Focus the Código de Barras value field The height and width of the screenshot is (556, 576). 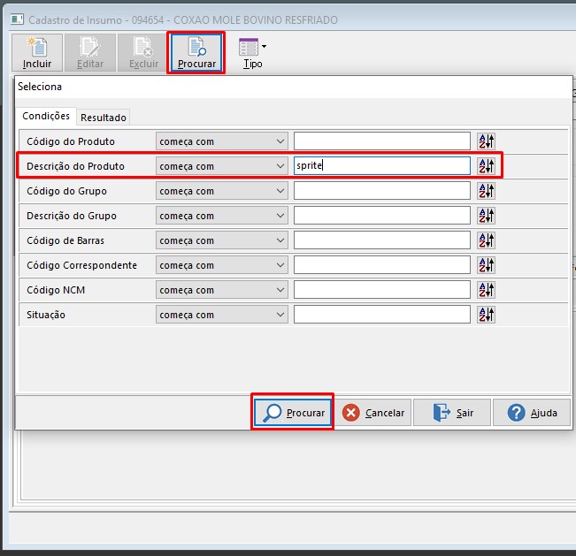click(382, 240)
